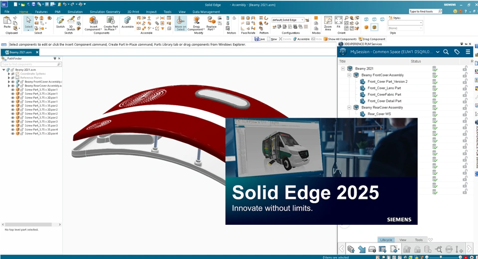This screenshot has width=478, height=259.
Task: Toggle eye for Screw Part_3.75 x 35.par:1
Action: click(12, 101)
